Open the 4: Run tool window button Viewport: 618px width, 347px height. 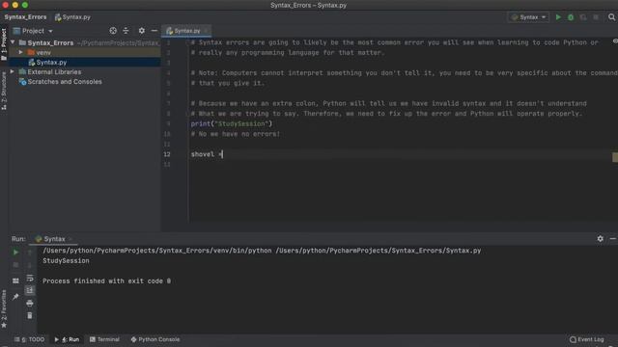pos(67,339)
